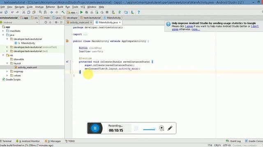263x147 pixels.
Task: Click the Paste clipboard icon
Action: (x=34, y=12)
